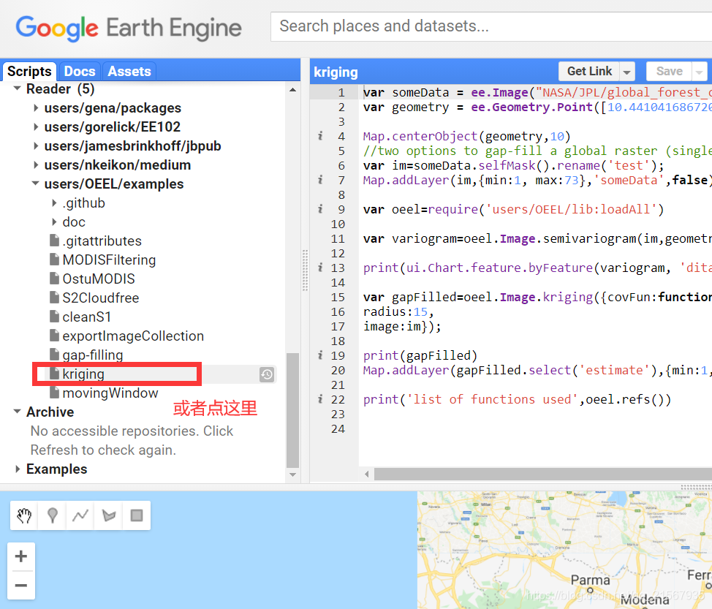Click info marker on line 13
The image size is (712, 609).
point(321,268)
